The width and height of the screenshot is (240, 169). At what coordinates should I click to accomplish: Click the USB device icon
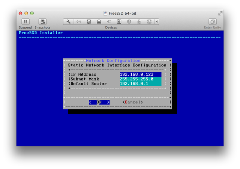pyautogui.click(x=139, y=22)
